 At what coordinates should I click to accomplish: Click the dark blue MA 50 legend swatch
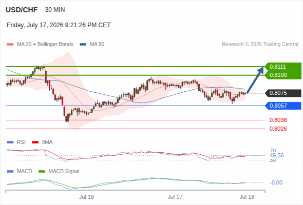pos(83,45)
